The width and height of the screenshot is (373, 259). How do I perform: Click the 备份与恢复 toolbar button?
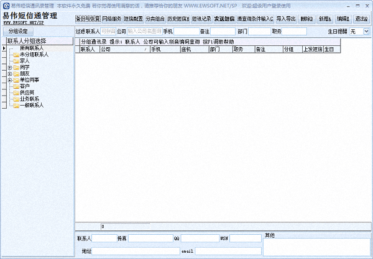tap(88, 19)
